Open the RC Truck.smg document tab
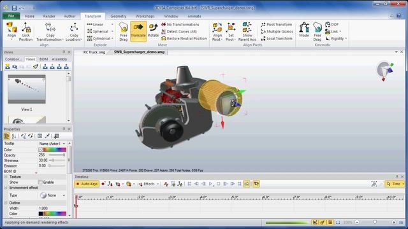Image resolution: width=408 pixels, height=229 pixels. tap(94, 52)
